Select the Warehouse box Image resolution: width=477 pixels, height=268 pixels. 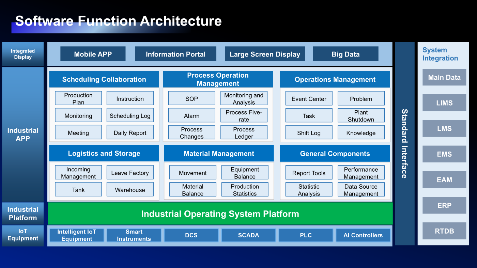130,190
